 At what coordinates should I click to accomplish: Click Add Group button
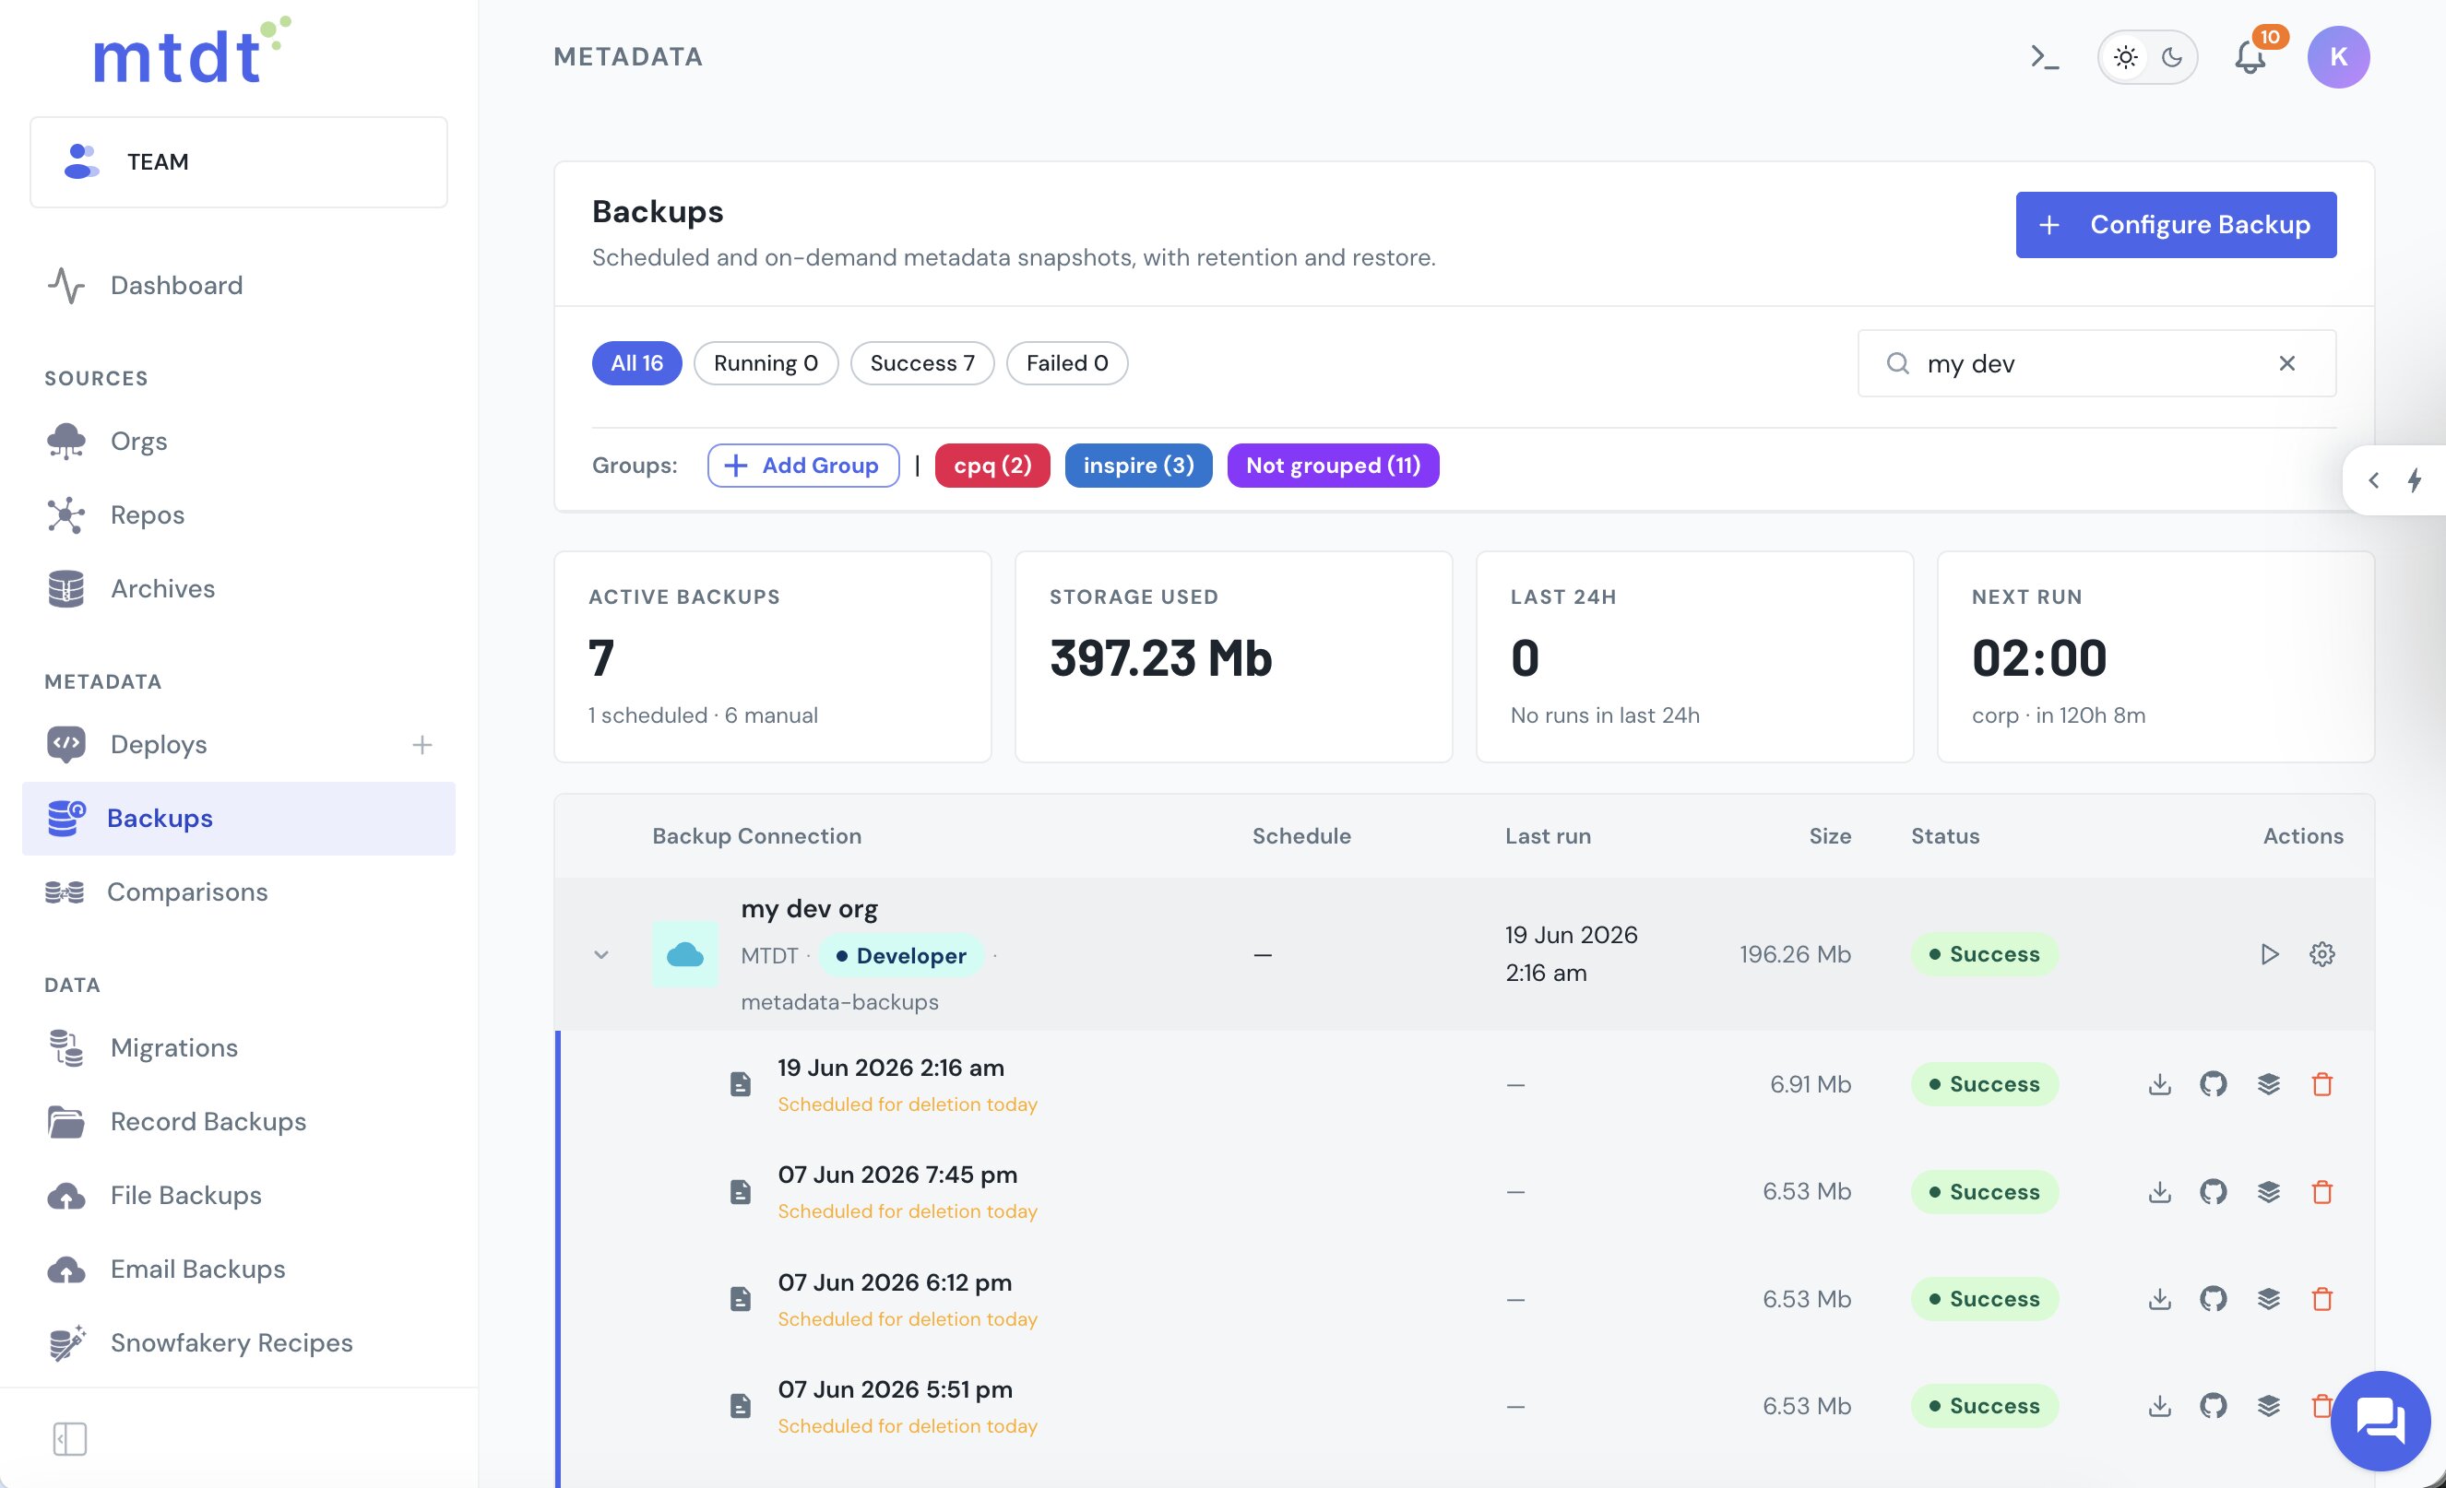(803, 466)
